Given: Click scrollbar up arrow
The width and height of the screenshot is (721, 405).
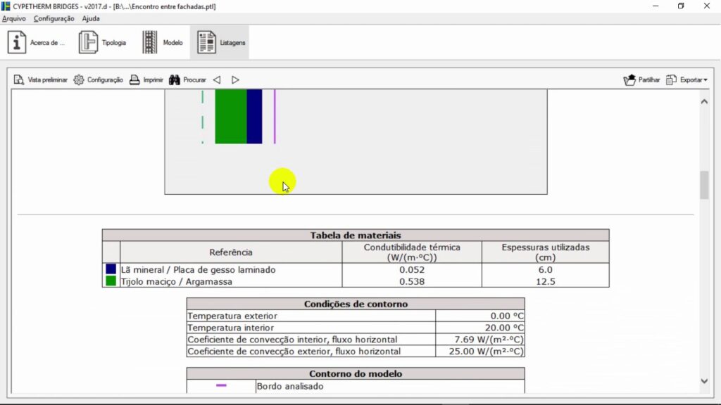Looking at the screenshot, I should 704,102.
